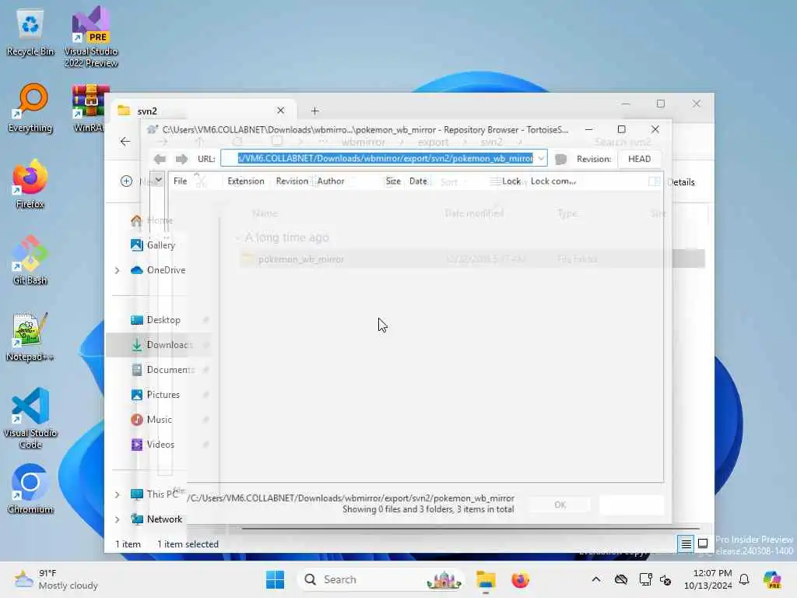This screenshot has width=797, height=598.
Task: Switch Explorer to large thumbnails view
Action: [703, 544]
